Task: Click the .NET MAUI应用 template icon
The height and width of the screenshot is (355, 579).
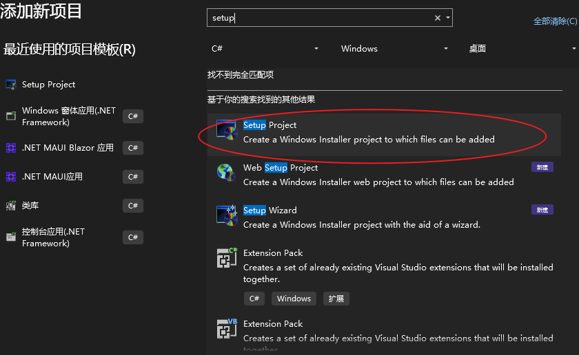Action: pyautogui.click(x=11, y=177)
